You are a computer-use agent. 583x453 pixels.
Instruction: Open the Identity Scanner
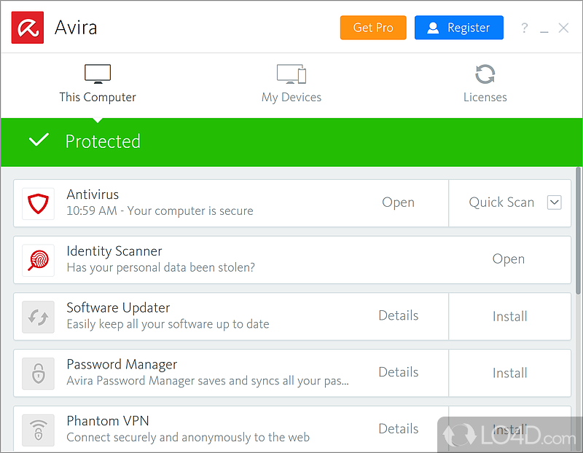pos(508,259)
